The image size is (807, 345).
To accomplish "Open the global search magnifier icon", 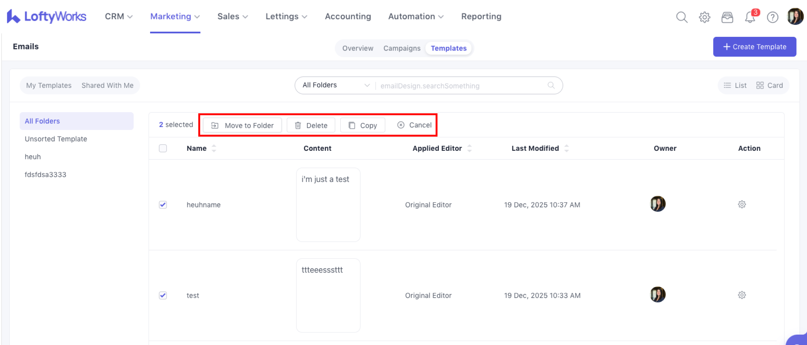I will [682, 17].
